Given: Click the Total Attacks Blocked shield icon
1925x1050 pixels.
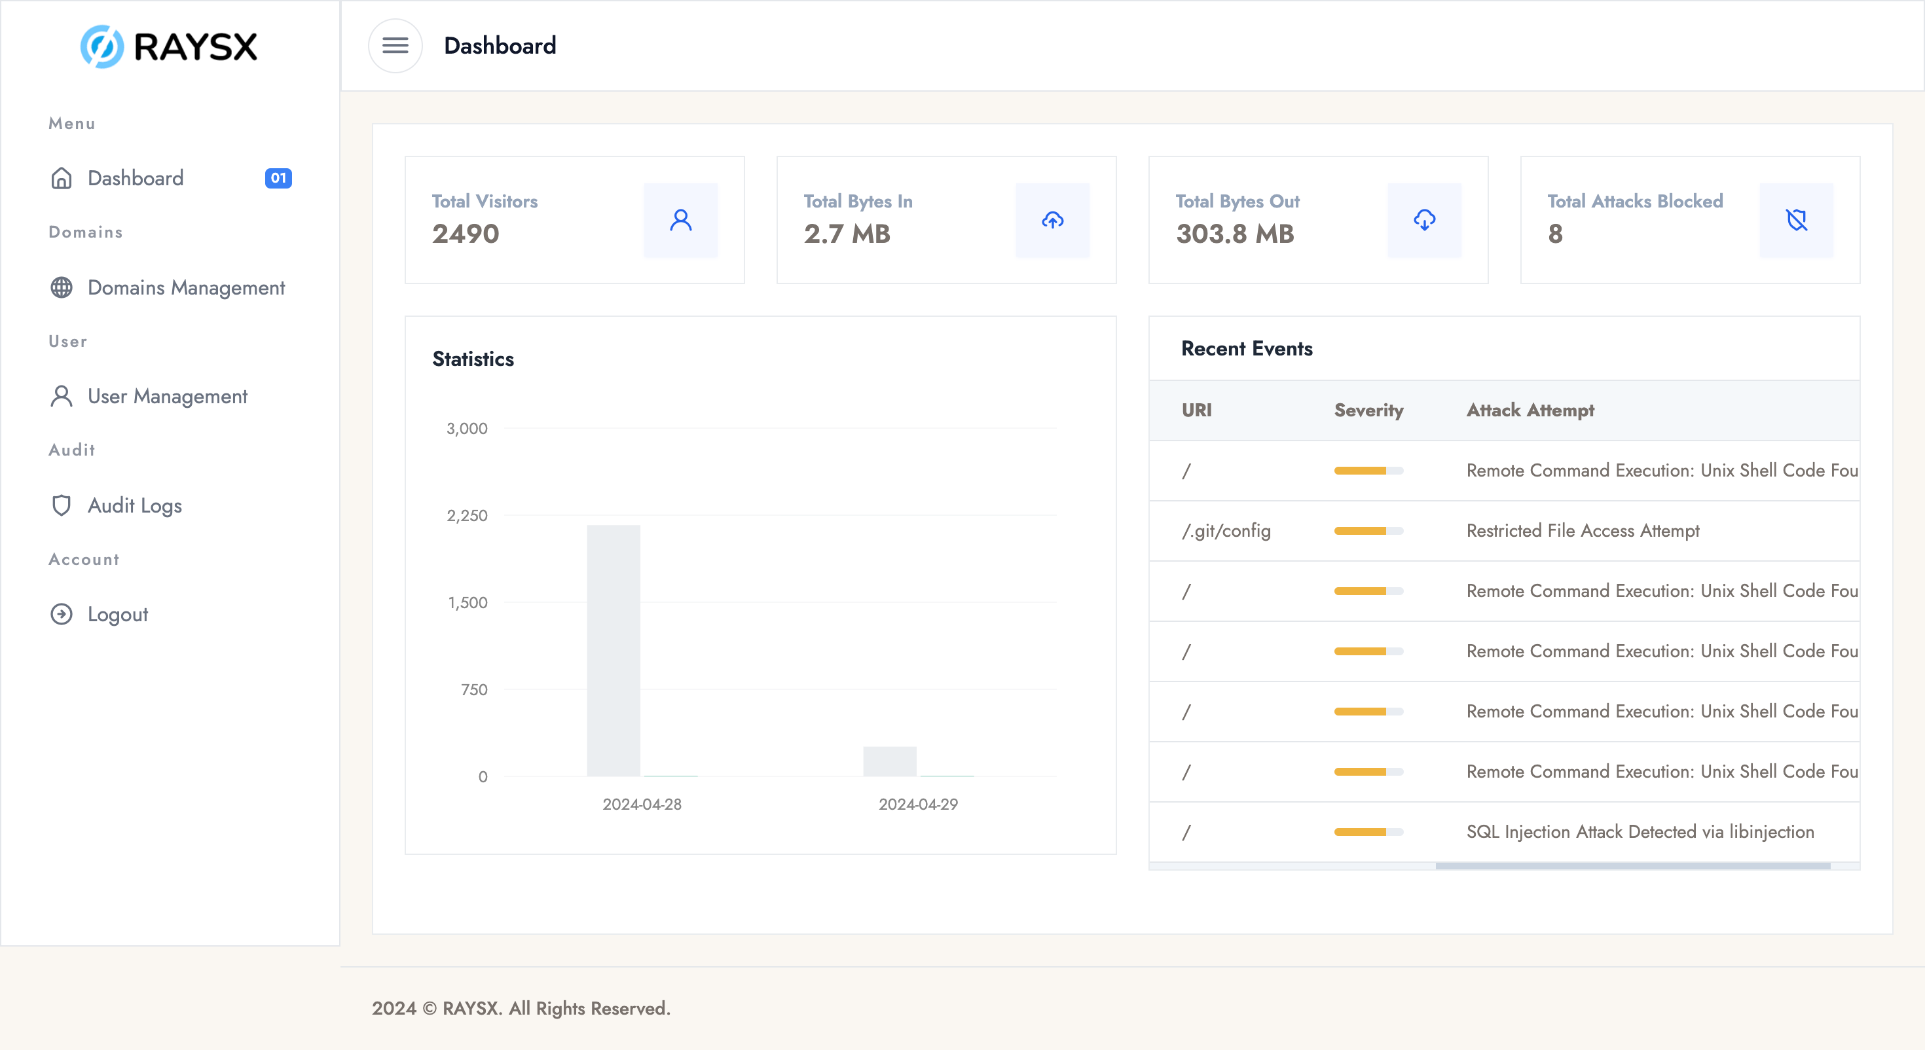Looking at the screenshot, I should [x=1797, y=220].
